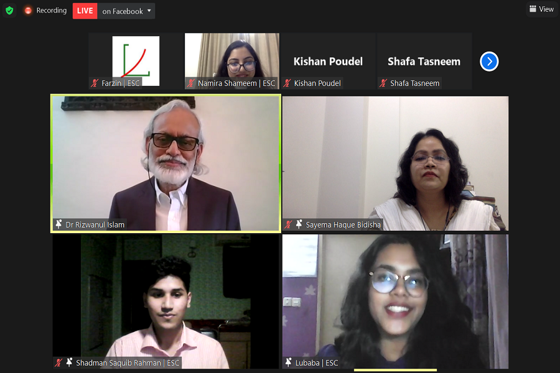
Task: Select Lubaba's video tile
Action: point(395,302)
